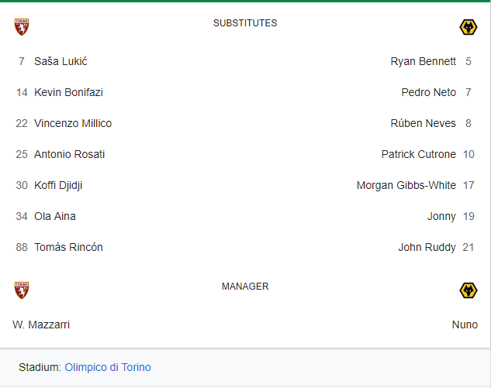
Task: Open the Olimpico di Torino stadium link
Action: [x=108, y=367]
